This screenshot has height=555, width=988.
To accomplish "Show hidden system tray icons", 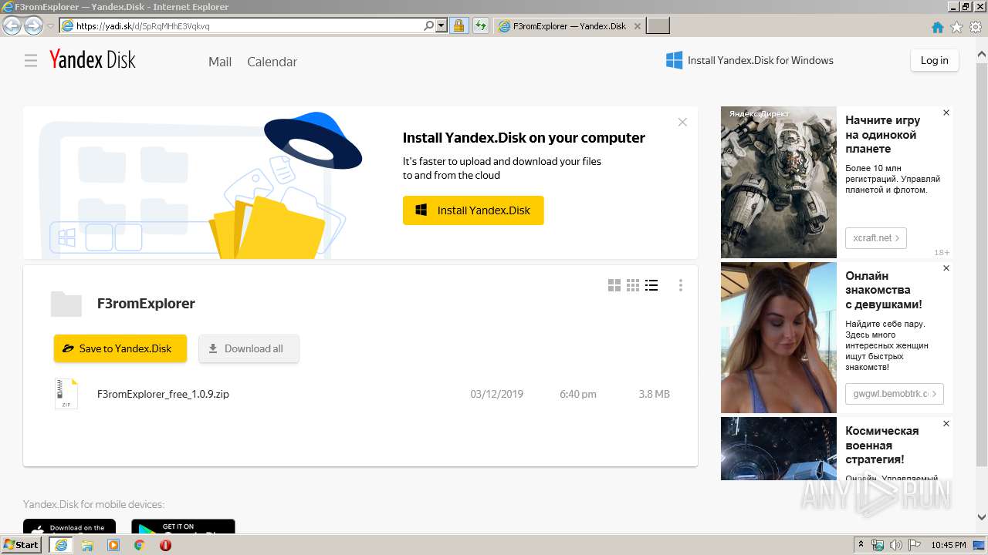I will coord(861,545).
